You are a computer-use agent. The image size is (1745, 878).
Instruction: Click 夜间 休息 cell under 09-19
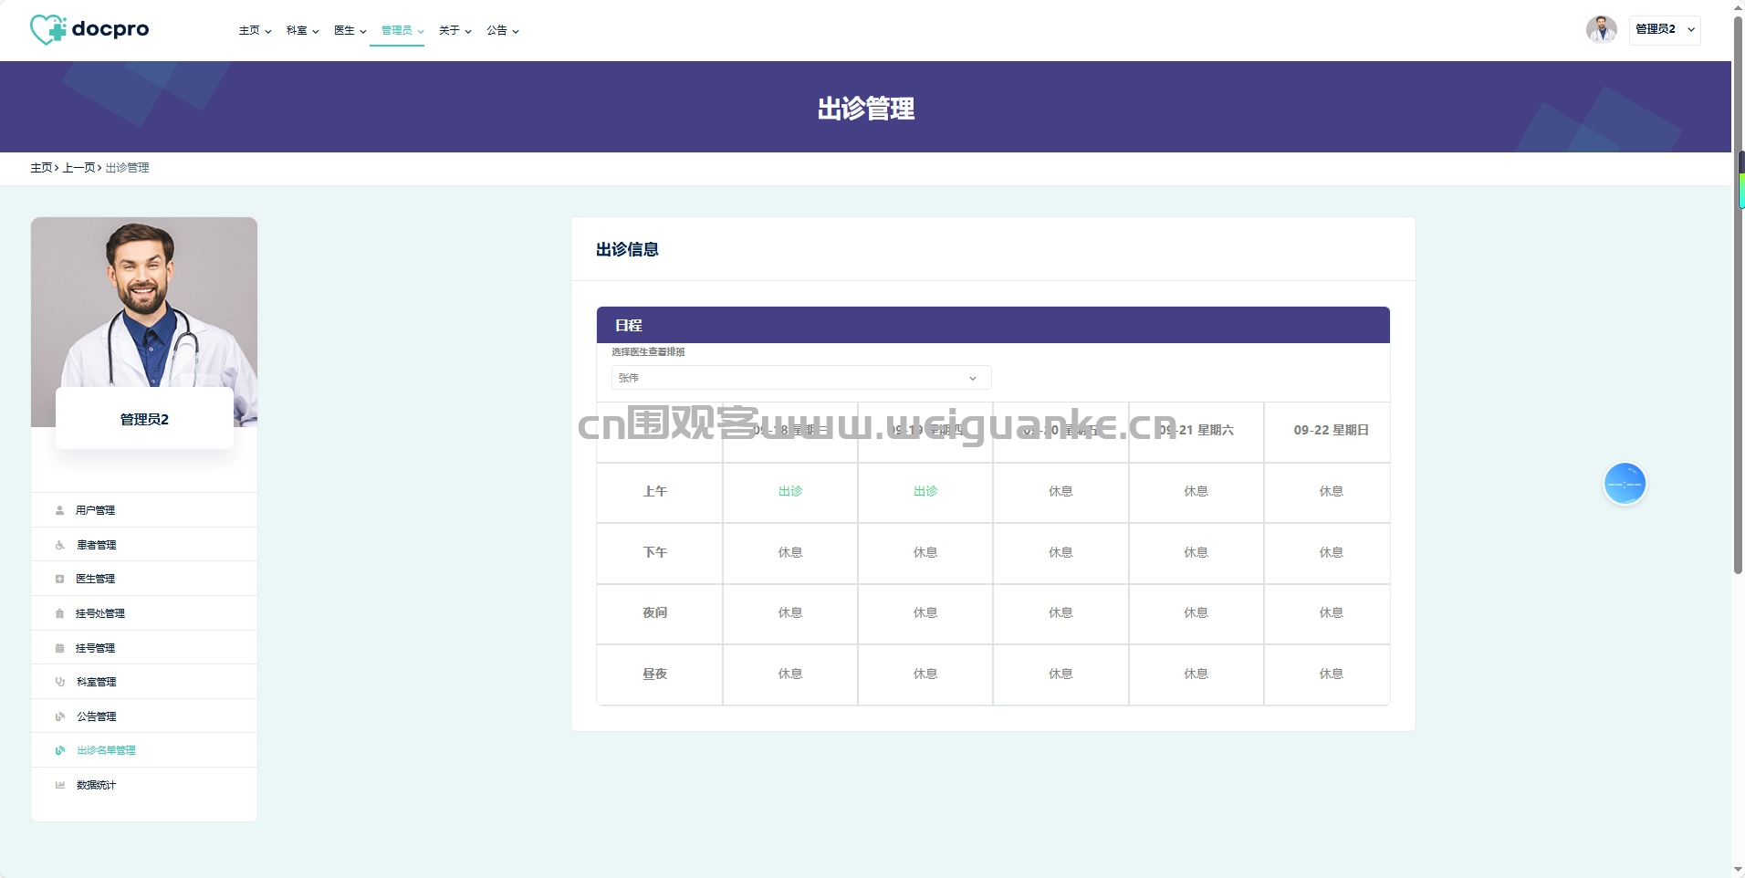coord(925,613)
